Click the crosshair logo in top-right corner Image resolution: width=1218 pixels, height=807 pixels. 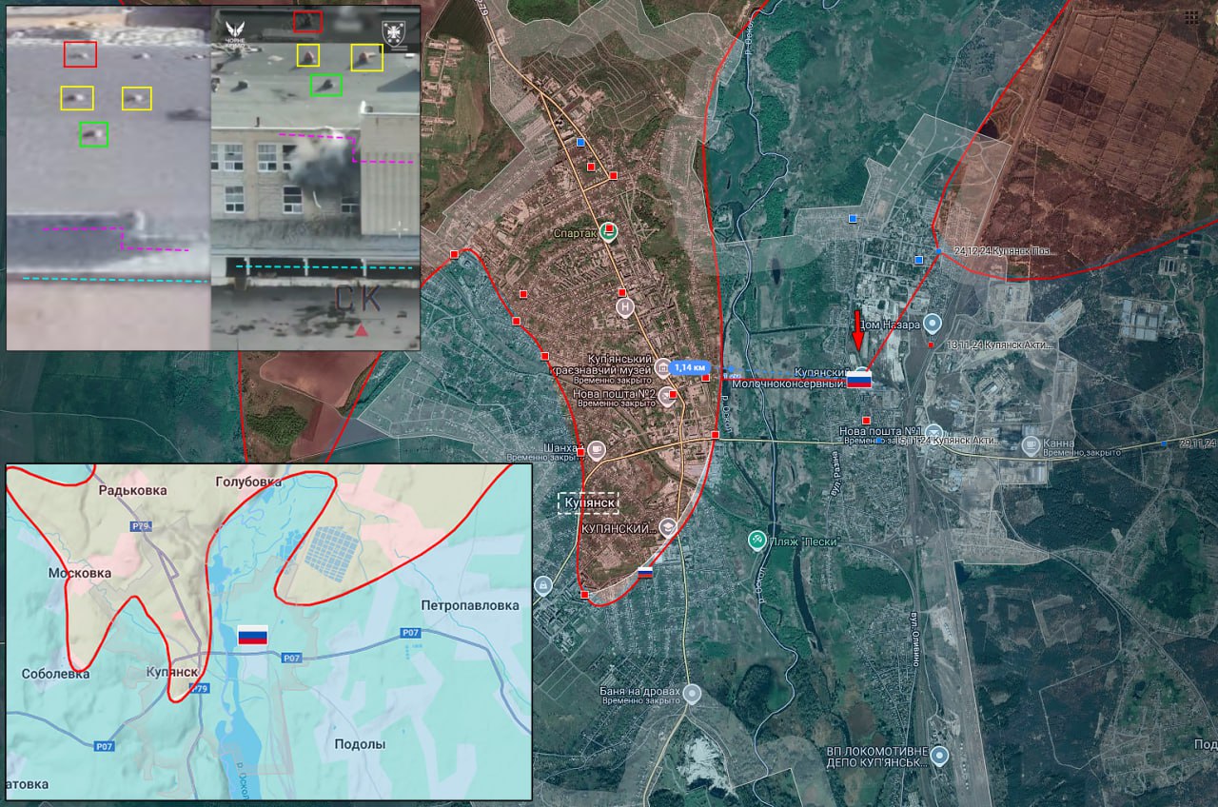[x=1192, y=17]
